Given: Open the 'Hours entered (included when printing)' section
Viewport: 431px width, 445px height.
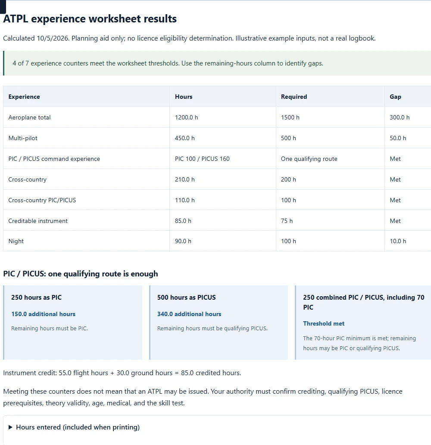Looking at the screenshot, I should point(78,427).
